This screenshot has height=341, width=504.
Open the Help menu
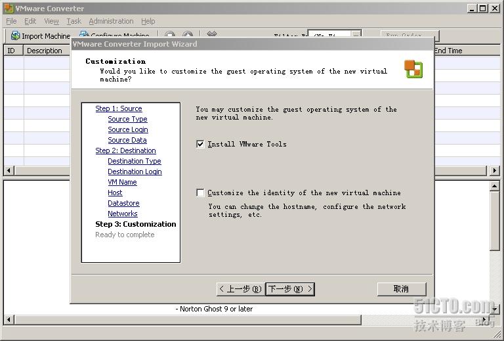tap(148, 21)
